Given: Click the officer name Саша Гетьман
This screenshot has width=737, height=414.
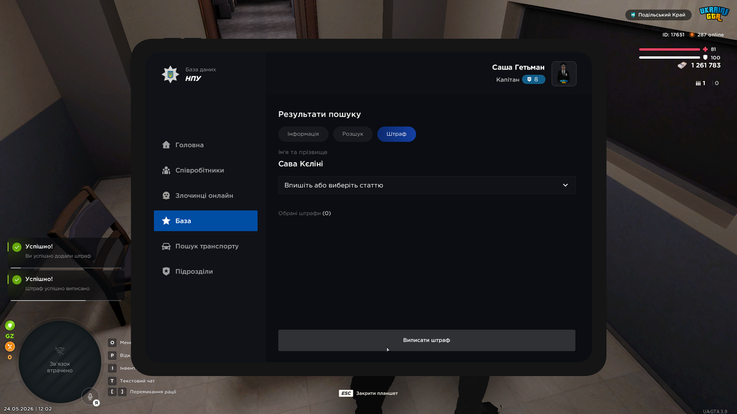Looking at the screenshot, I should (x=518, y=67).
